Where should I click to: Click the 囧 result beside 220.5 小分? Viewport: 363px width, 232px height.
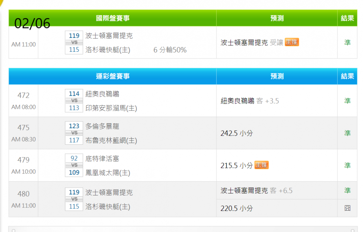[347, 208]
